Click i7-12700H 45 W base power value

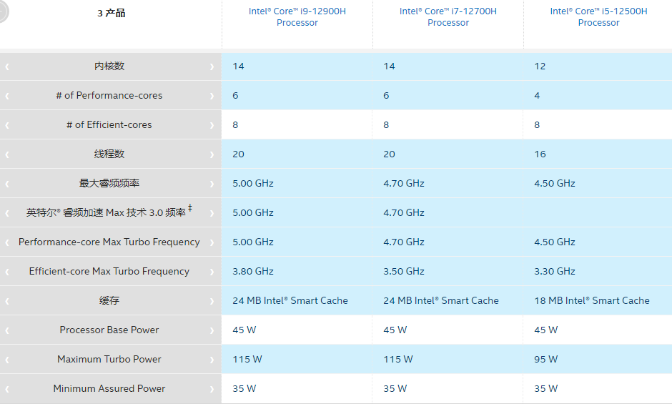tap(395, 330)
